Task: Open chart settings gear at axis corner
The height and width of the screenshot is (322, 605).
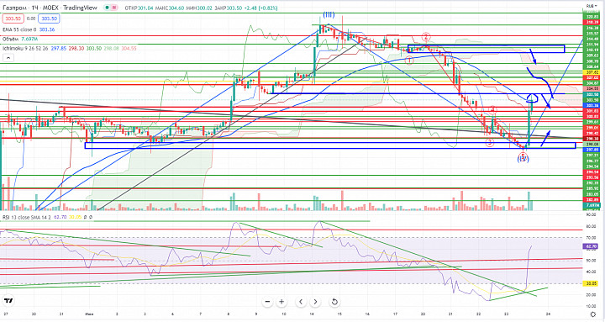Action: coord(593,314)
